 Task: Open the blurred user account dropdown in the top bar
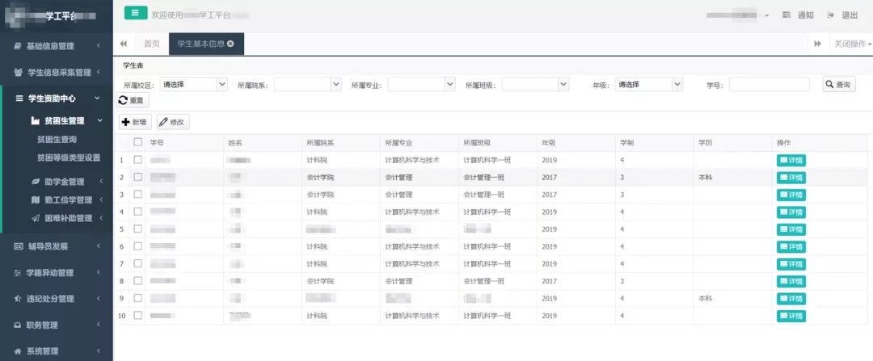(738, 15)
